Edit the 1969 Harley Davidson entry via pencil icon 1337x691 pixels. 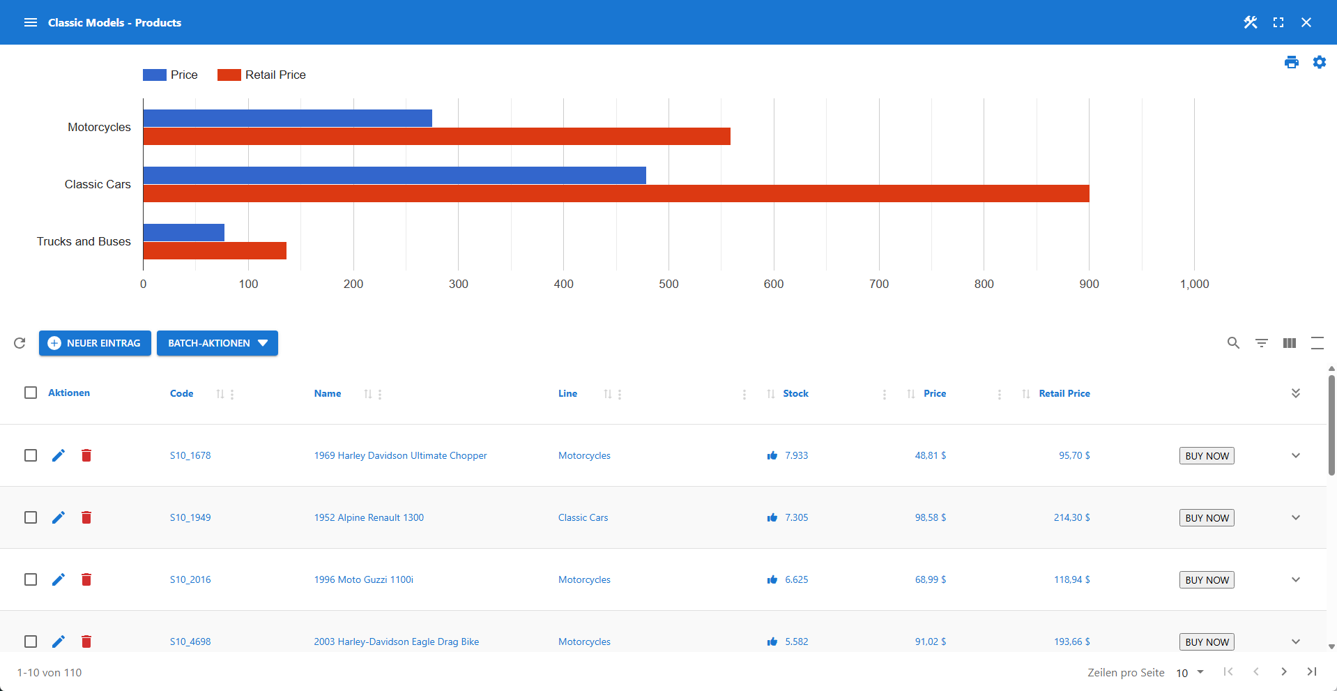pyautogui.click(x=59, y=455)
